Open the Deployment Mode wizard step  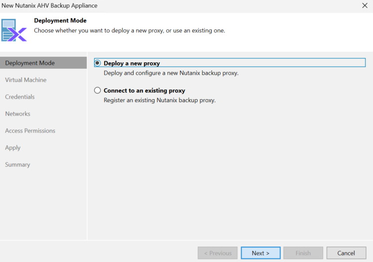coord(43,63)
